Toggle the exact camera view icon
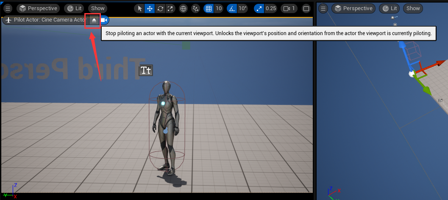 104,20
